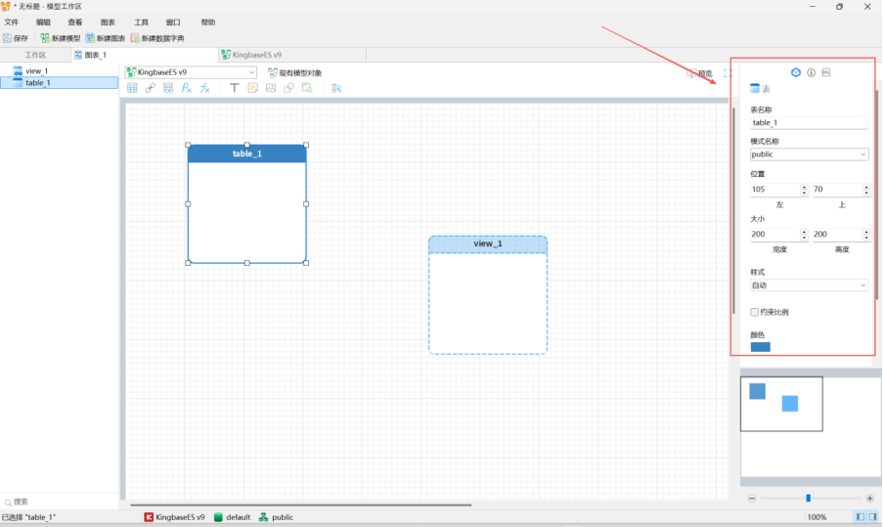The width and height of the screenshot is (883, 527).
Task: Click the 现有模型对象 button
Action: [294, 72]
